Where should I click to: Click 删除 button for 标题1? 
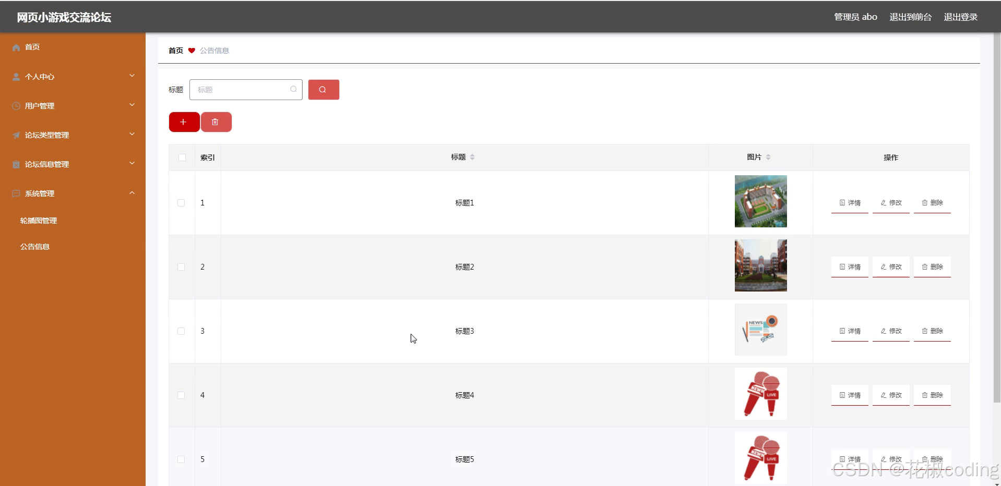coord(932,203)
